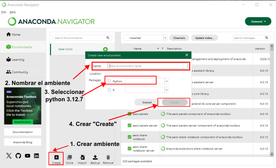This screenshot has width=276, height=168.
Task: Open the LinkedIn social icon
Action: tap(36, 156)
